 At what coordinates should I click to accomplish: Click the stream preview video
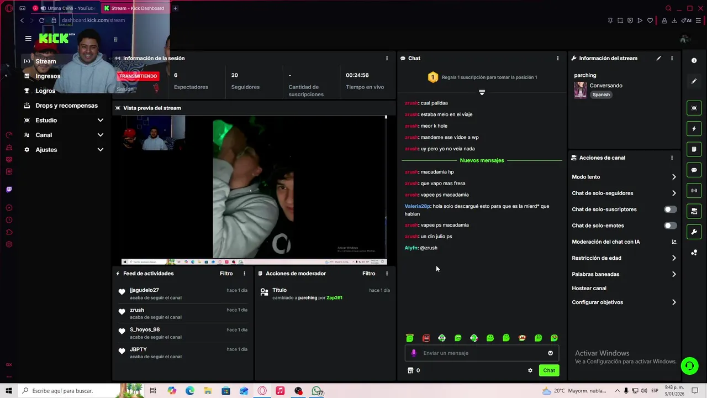[254, 190]
